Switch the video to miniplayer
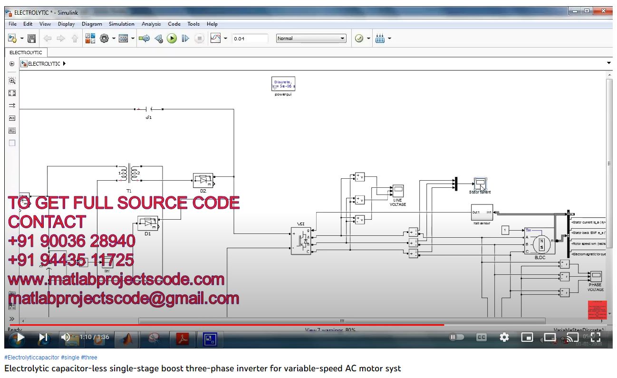Screen dimensions: 617x378 [x=527, y=337]
